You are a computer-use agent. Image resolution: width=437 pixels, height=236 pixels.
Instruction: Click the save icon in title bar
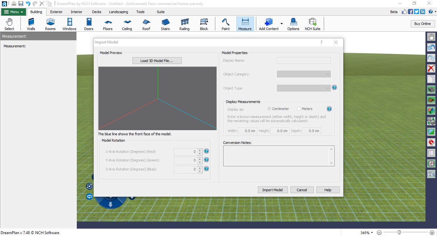pos(21,4)
